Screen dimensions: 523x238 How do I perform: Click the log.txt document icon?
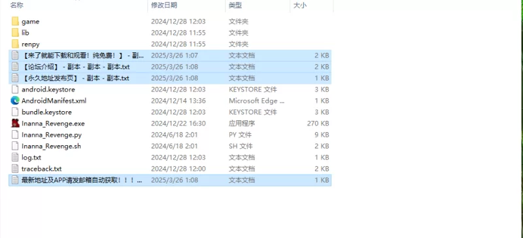click(x=15, y=157)
